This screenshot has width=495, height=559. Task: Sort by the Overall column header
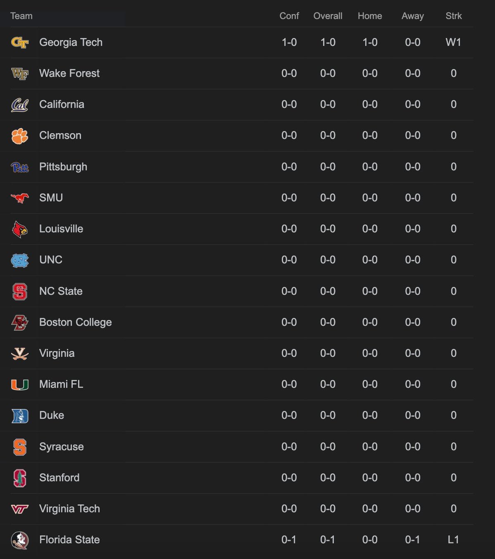[x=328, y=16]
